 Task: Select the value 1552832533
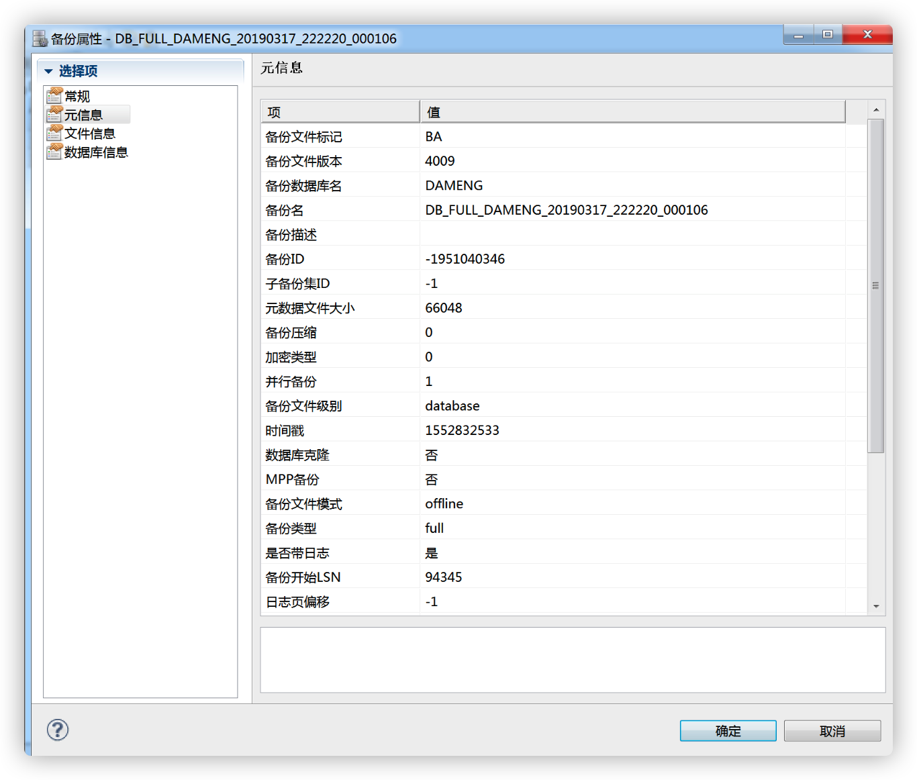point(462,430)
